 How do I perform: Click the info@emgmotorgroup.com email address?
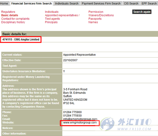coord(80,119)
